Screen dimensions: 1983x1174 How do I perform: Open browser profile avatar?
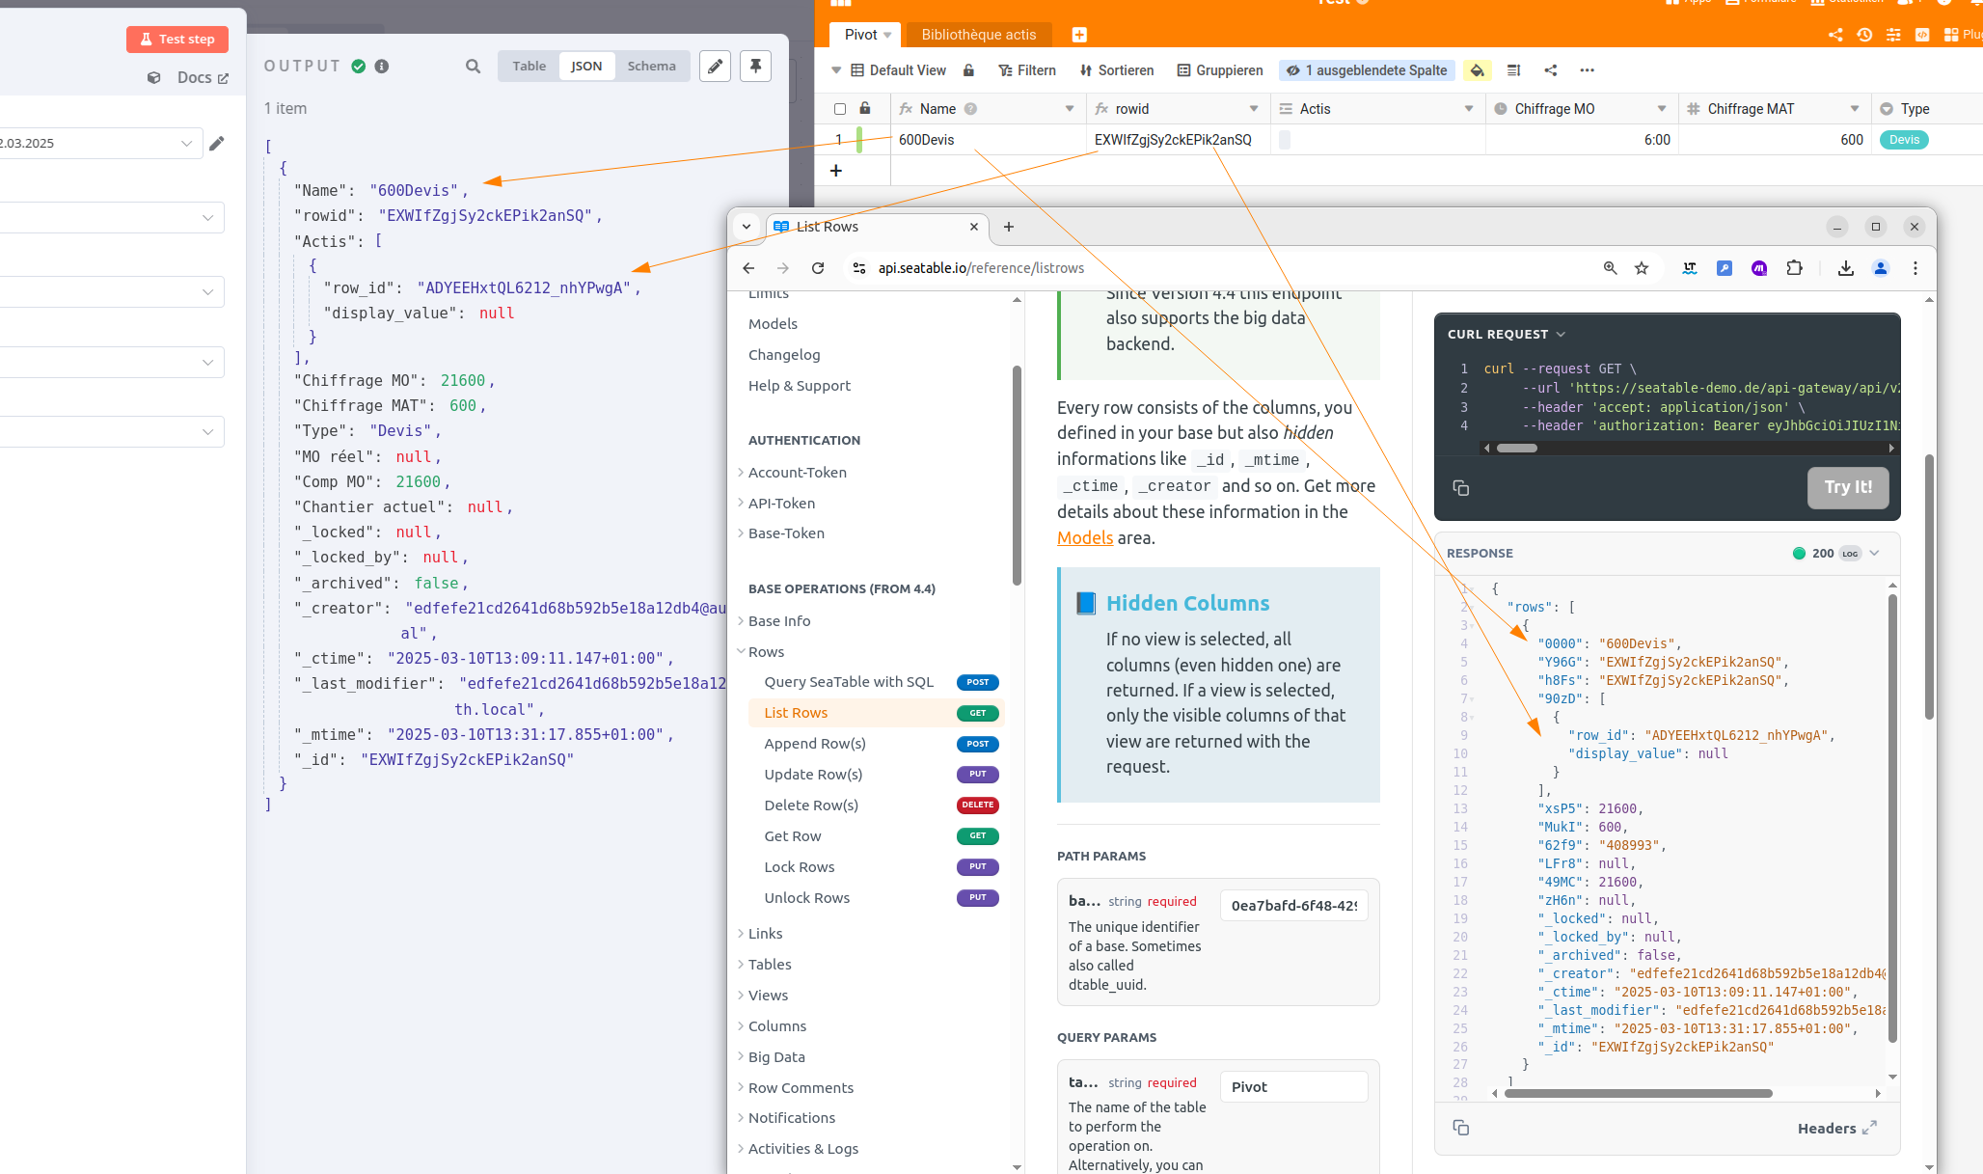coord(1881,268)
